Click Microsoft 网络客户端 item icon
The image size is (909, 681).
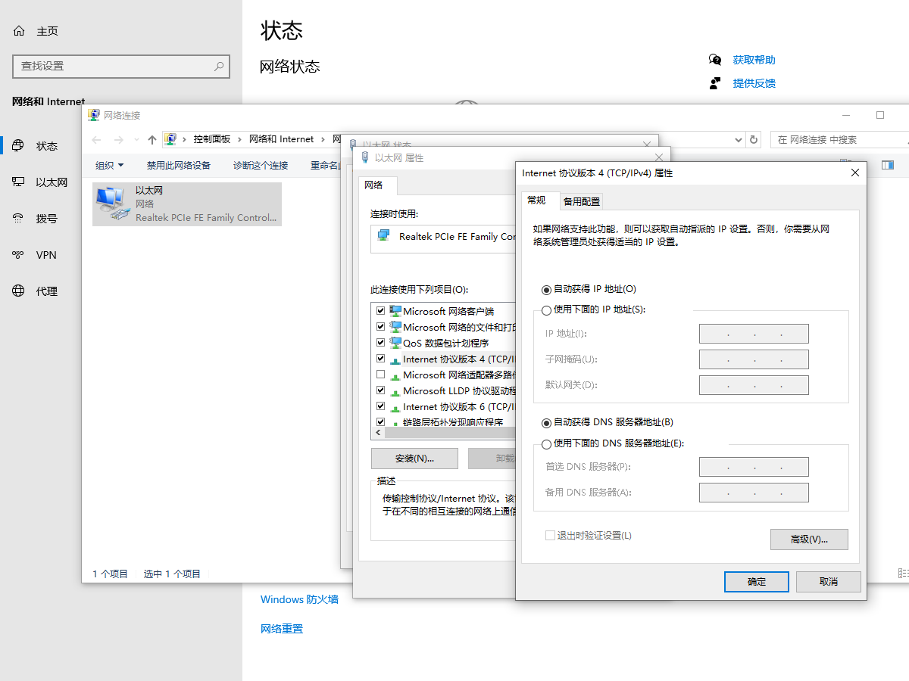[x=395, y=311]
